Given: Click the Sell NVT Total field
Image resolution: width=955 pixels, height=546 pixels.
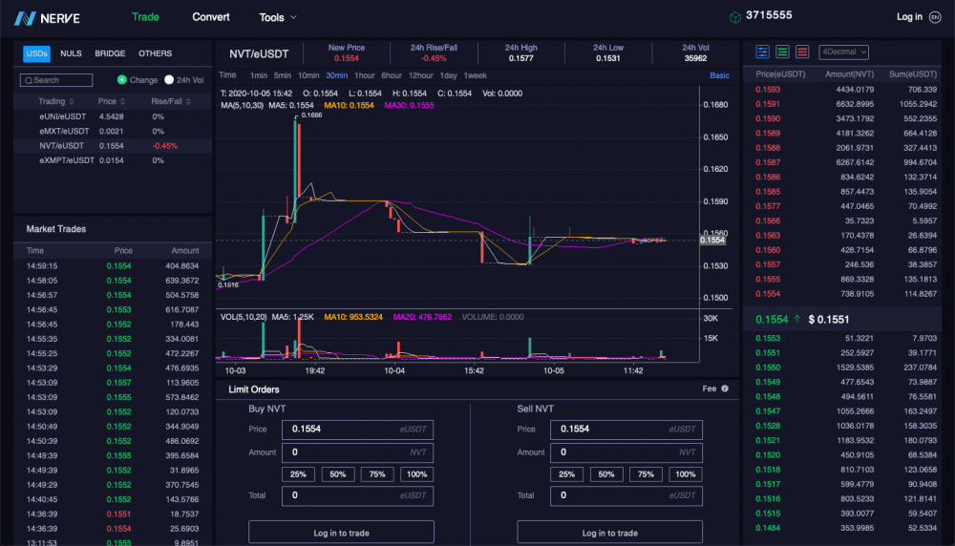Looking at the screenshot, I should (626, 495).
